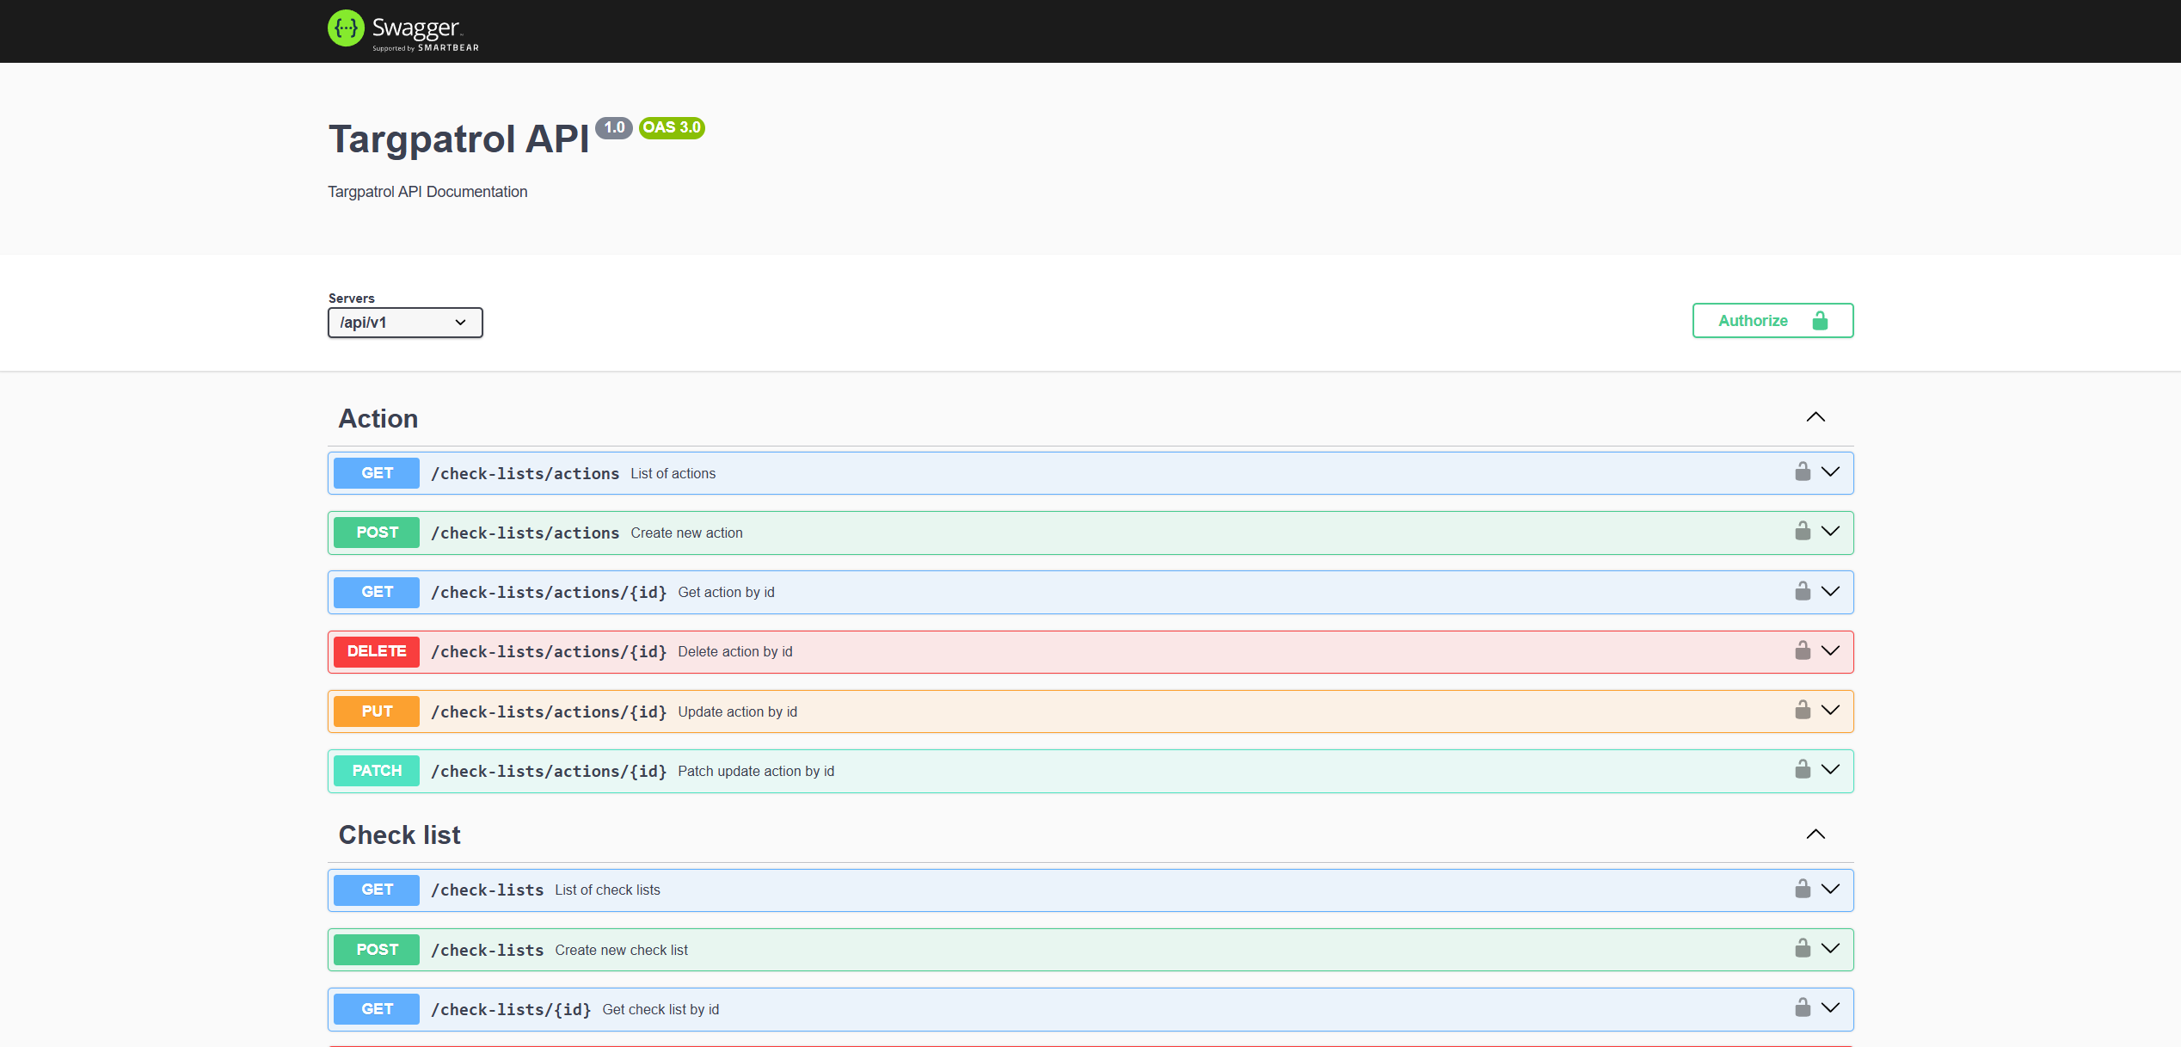
Task: Click lock icon on Update action by id
Action: 1803,710
